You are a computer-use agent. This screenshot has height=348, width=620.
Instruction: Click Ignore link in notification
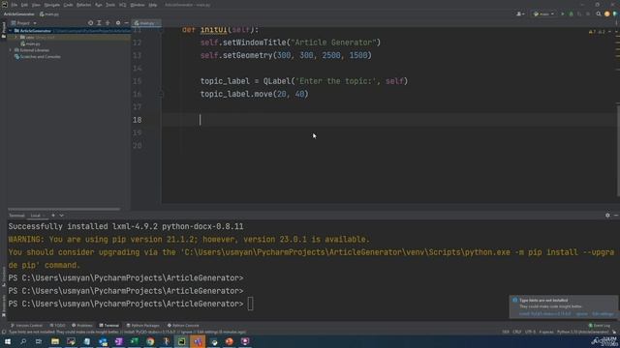tap(581, 314)
